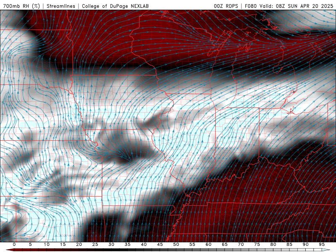Click the "30" tick label on color scale

111,244
